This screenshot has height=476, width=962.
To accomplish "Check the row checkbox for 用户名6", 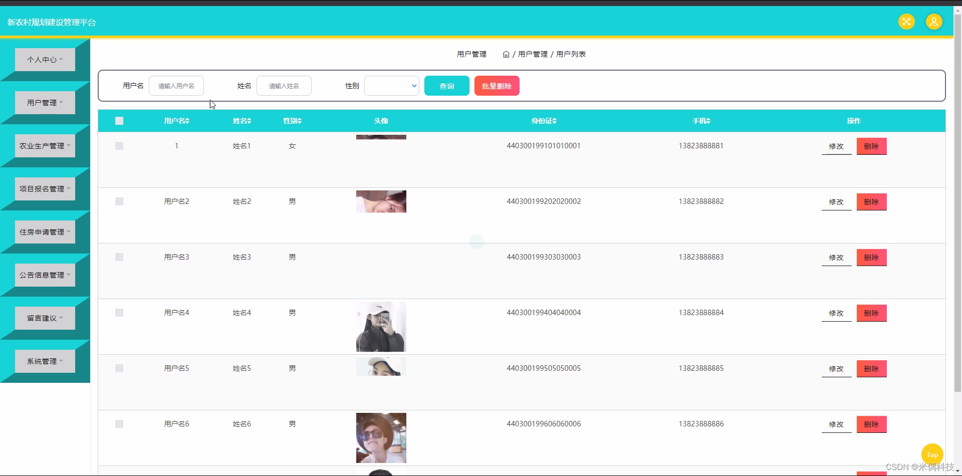I will (x=119, y=424).
